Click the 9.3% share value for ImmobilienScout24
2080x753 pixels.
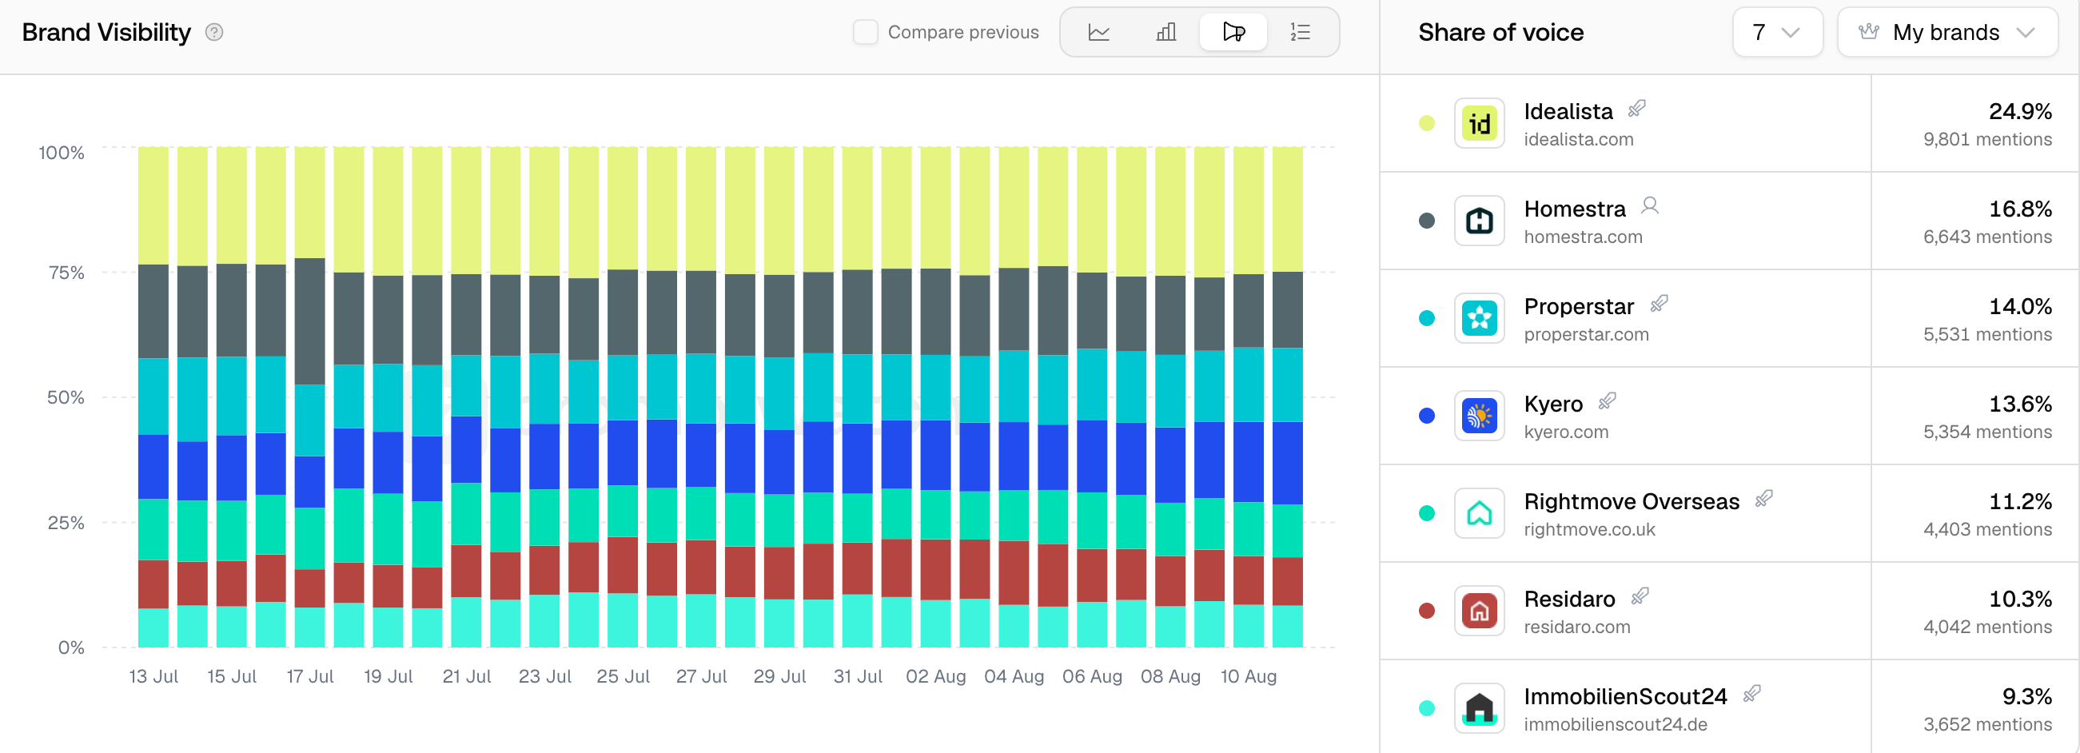[x=2026, y=697]
